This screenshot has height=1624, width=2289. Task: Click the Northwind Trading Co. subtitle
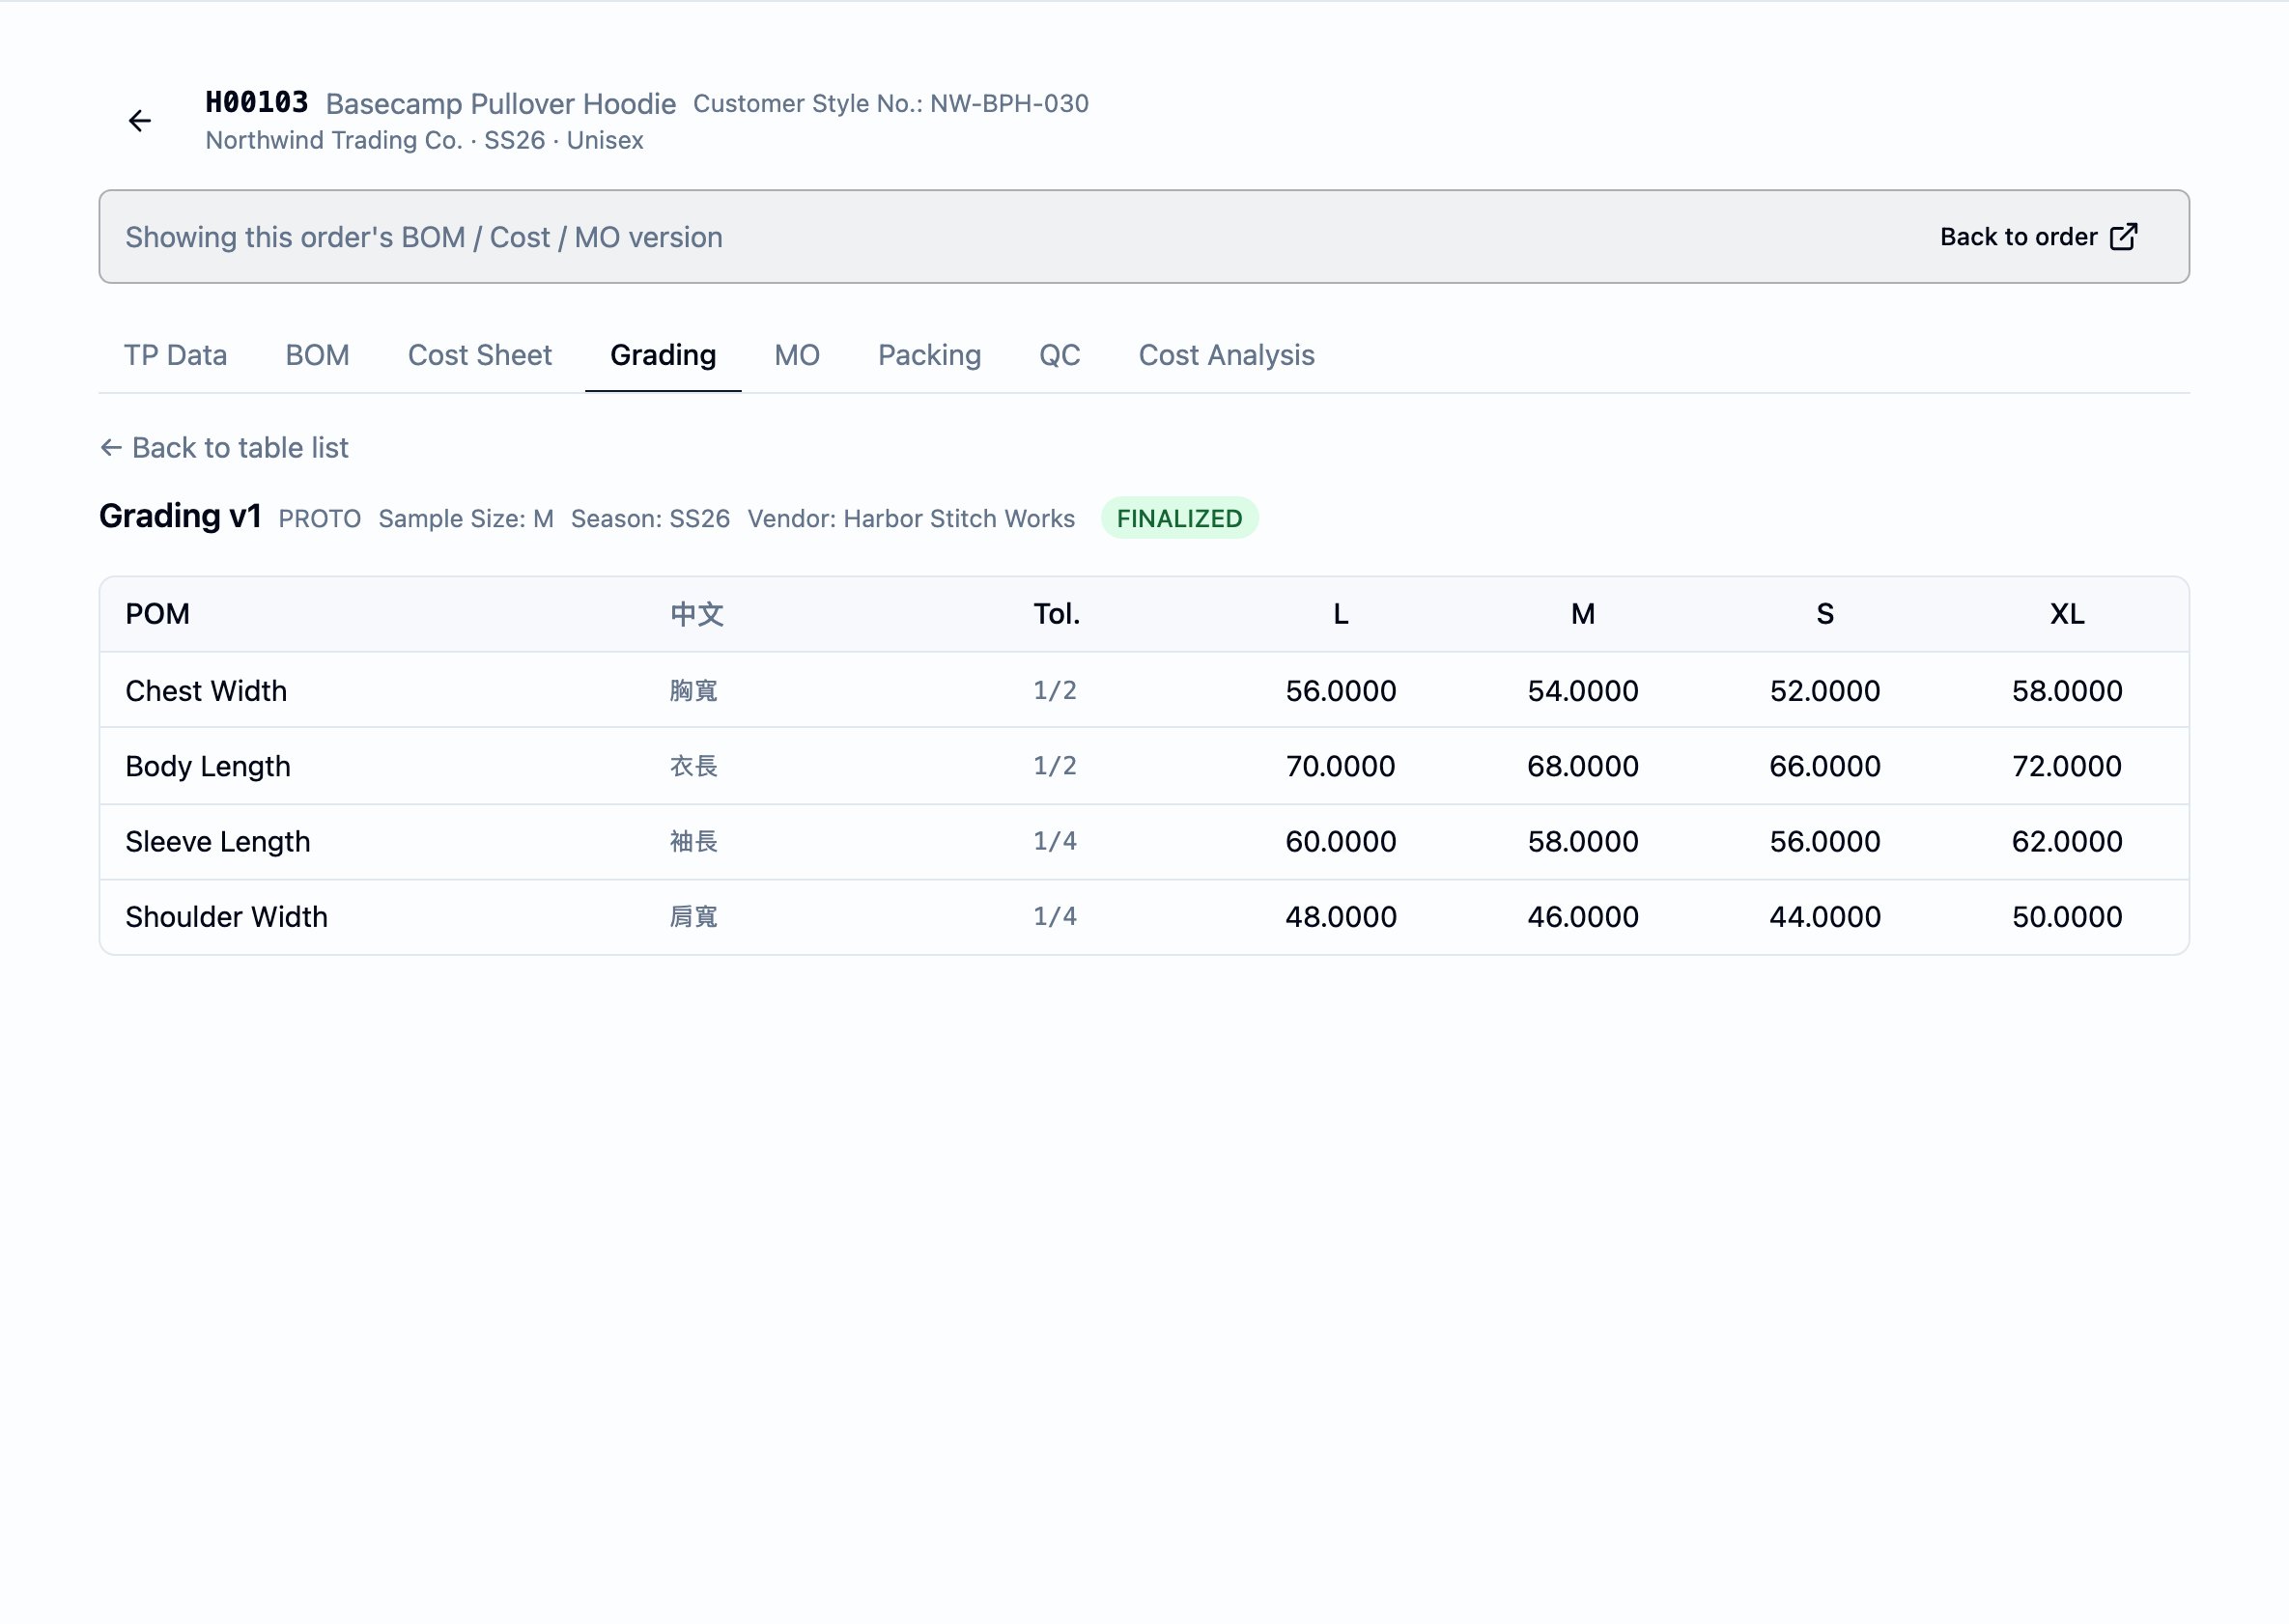pyautogui.click(x=424, y=140)
